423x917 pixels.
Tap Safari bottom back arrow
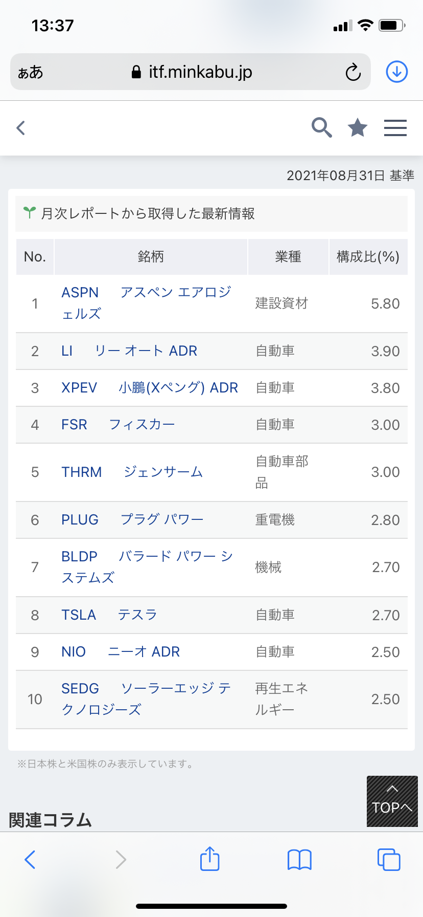(x=30, y=859)
